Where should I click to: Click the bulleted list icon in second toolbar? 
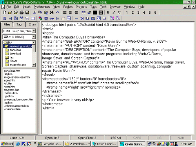tap(57, 18)
